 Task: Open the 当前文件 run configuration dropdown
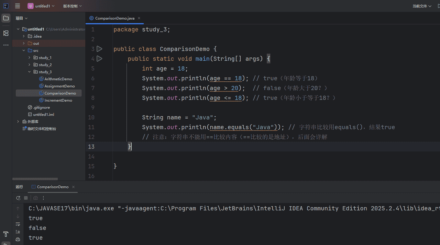pyautogui.click(x=422, y=6)
